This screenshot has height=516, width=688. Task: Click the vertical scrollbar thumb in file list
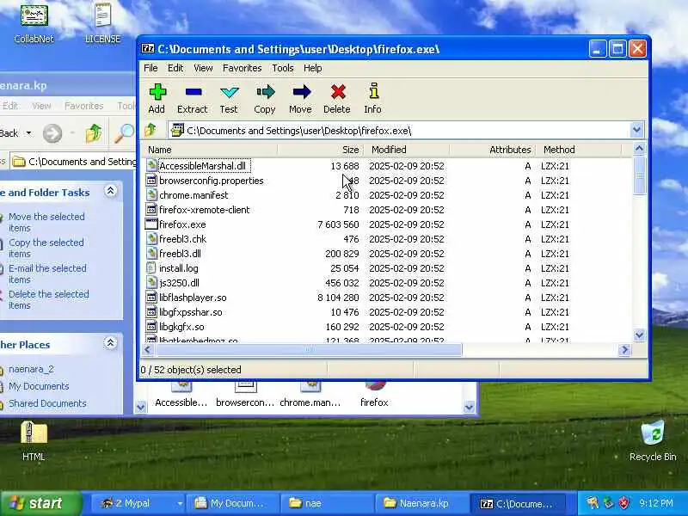coord(639,175)
